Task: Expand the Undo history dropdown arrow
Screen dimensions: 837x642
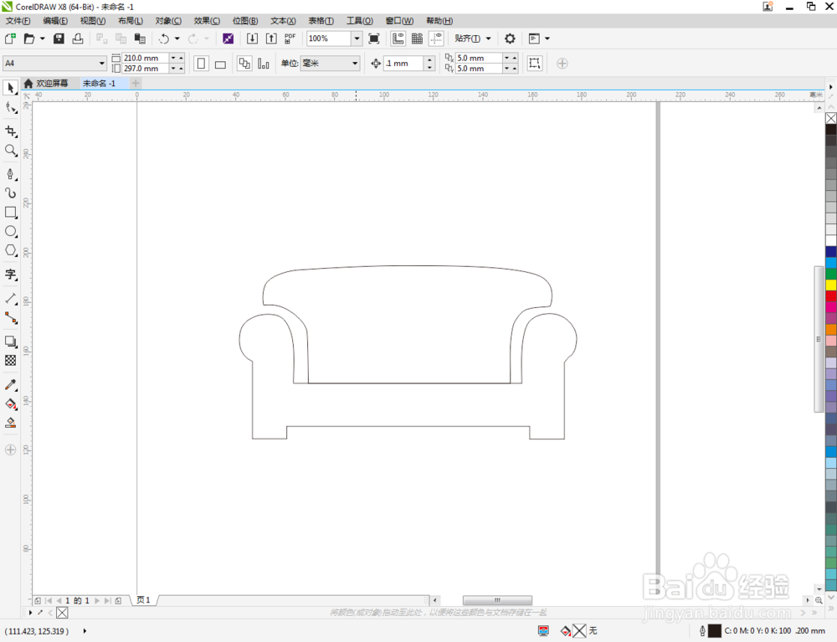Action: click(x=177, y=39)
